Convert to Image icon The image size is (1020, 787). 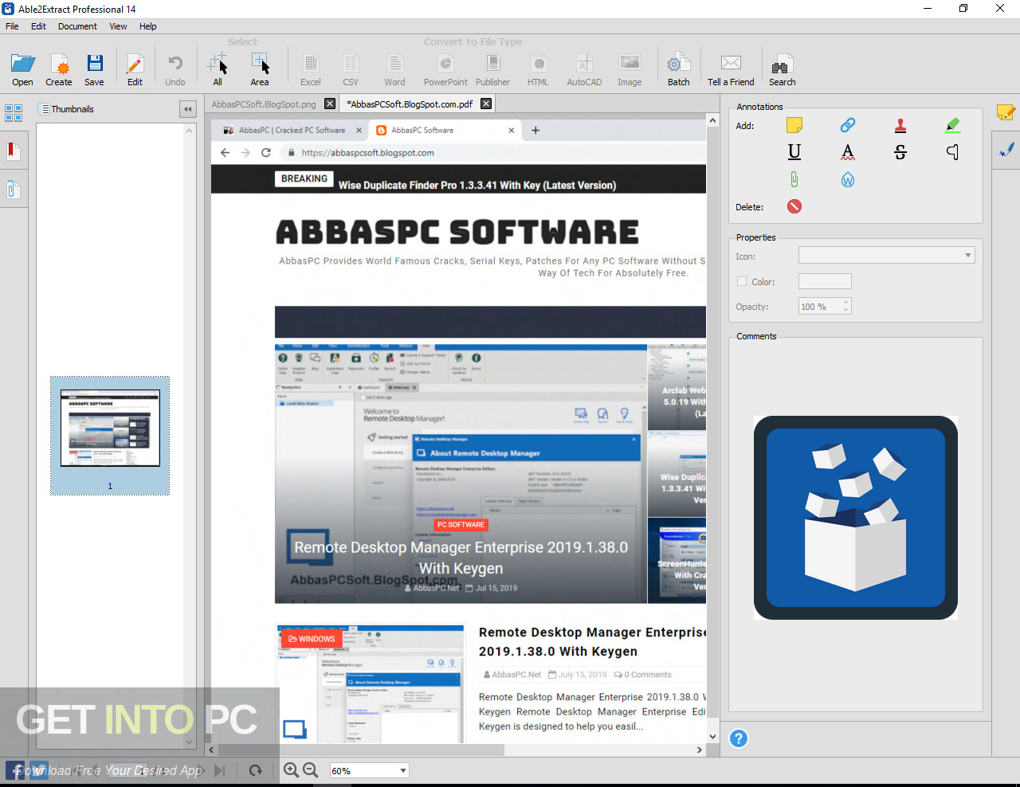pyautogui.click(x=630, y=63)
